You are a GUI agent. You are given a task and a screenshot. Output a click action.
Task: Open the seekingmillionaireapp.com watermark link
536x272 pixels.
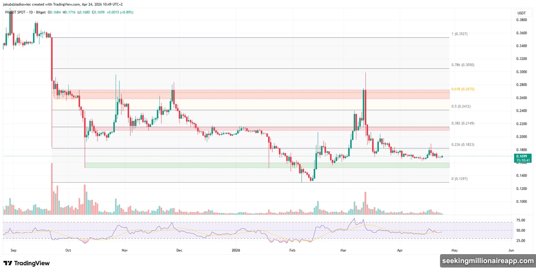pos(487,261)
